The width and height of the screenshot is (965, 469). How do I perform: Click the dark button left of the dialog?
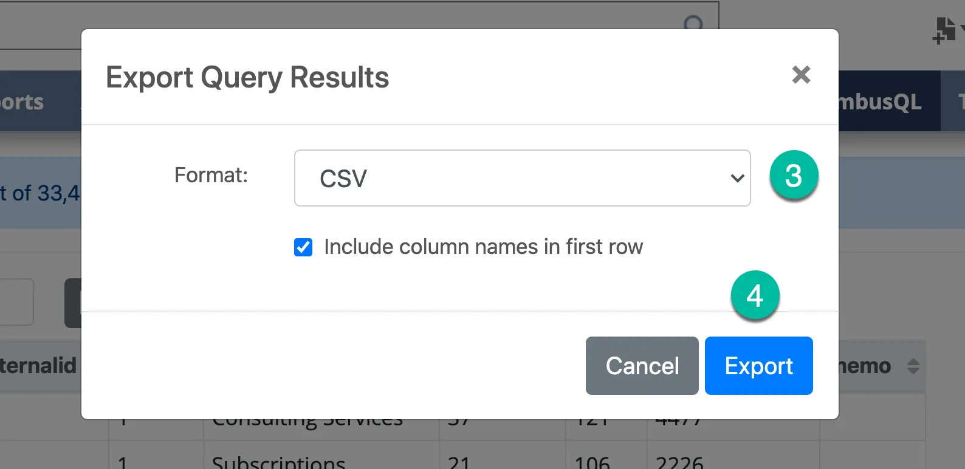pos(73,303)
